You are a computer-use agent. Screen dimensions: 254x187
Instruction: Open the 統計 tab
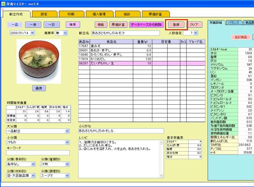tap(127, 14)
